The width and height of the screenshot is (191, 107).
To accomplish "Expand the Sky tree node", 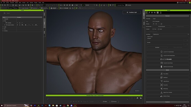I will 3,29.
